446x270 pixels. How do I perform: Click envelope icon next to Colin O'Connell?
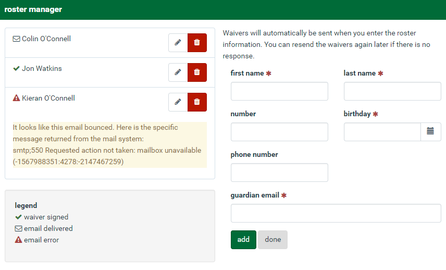(17, 39)
